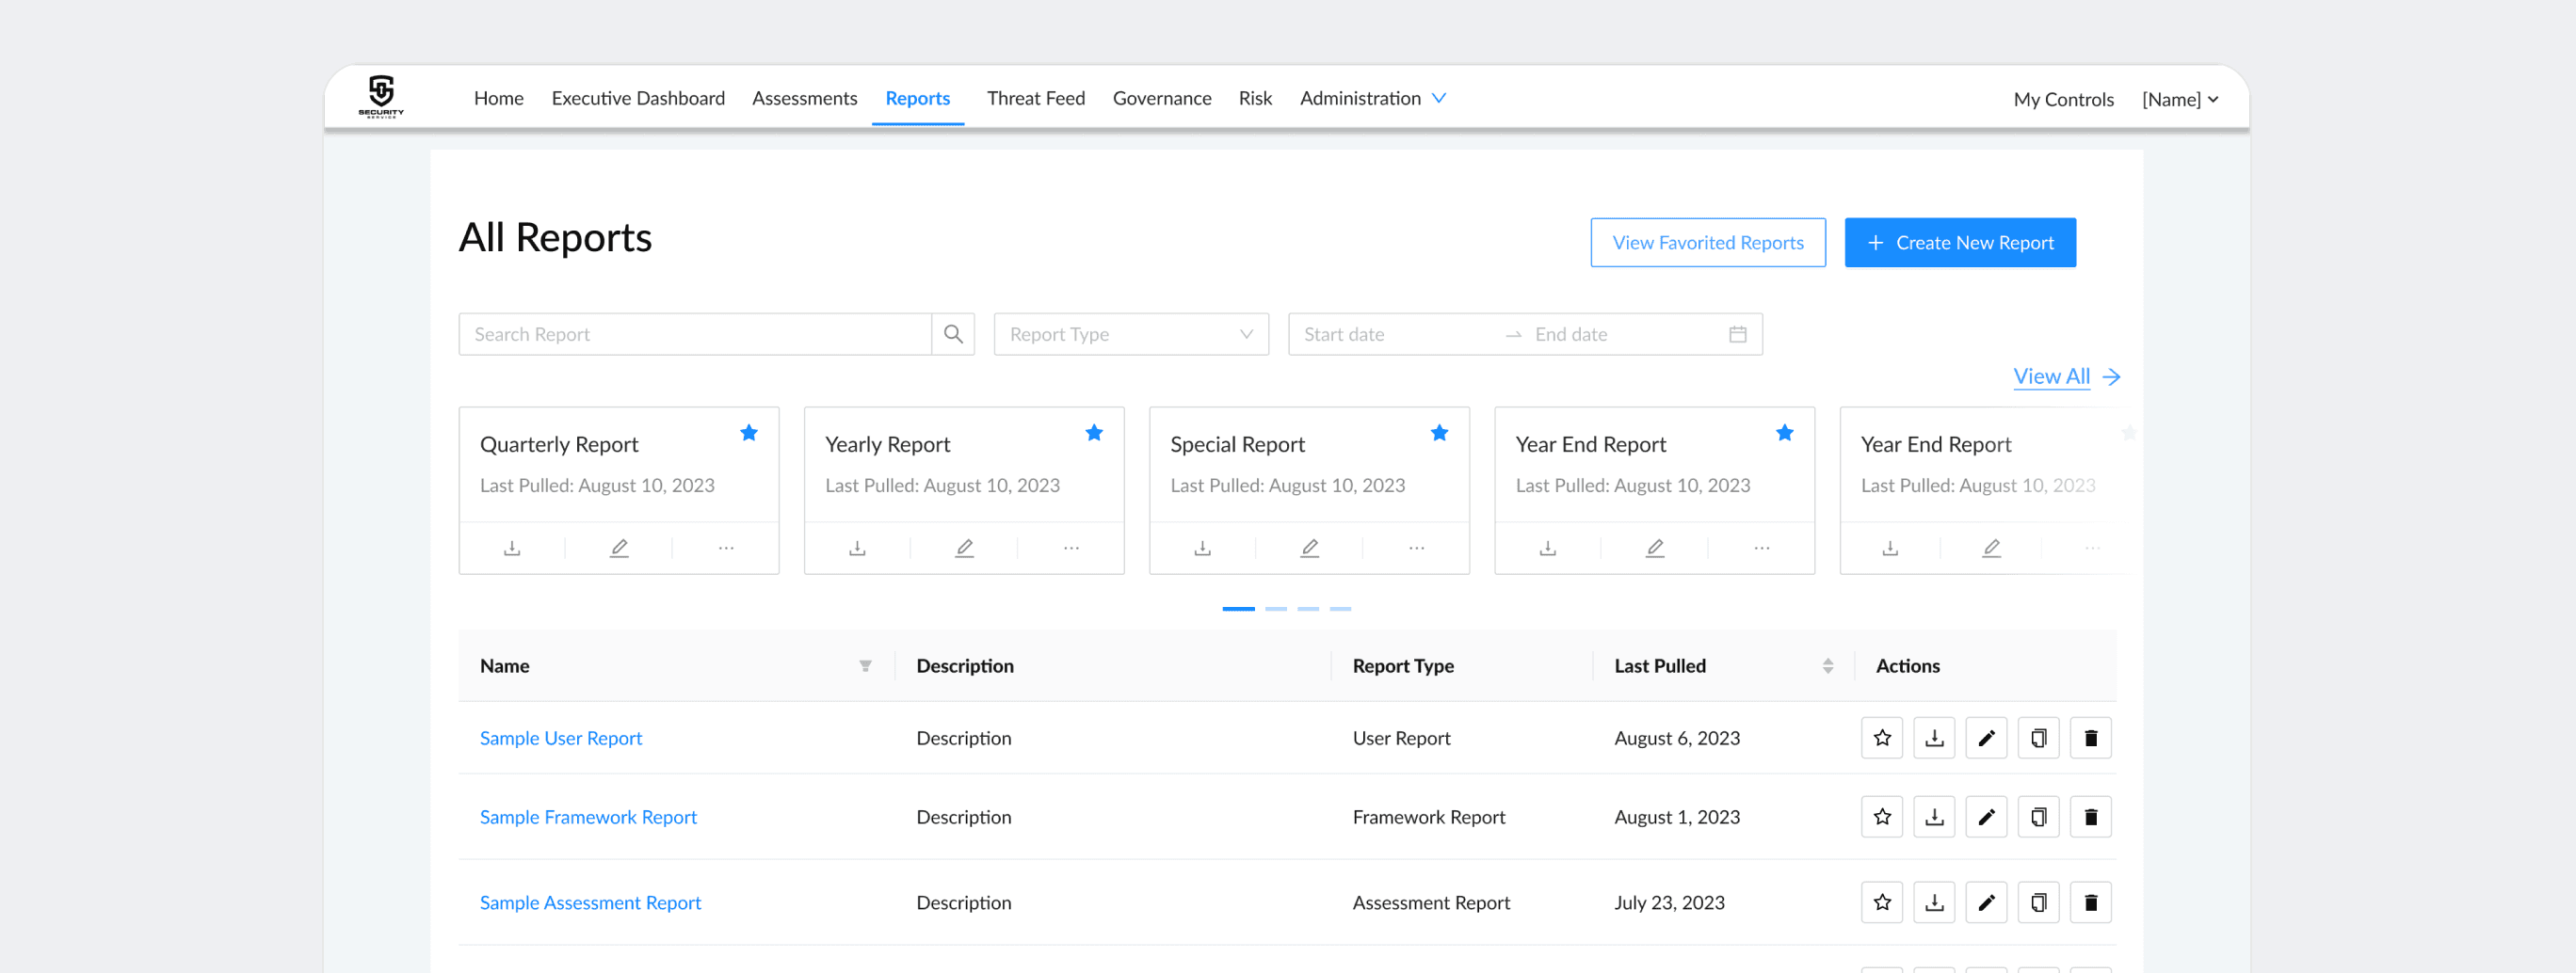Open the Report Type dropdown
Viewport: 2576px width, 973px height.
click(1131, 335)
